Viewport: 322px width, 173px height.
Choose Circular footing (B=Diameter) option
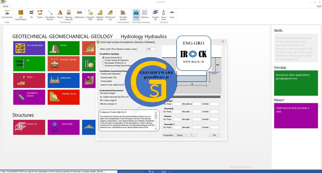click(x=103, y=60)
